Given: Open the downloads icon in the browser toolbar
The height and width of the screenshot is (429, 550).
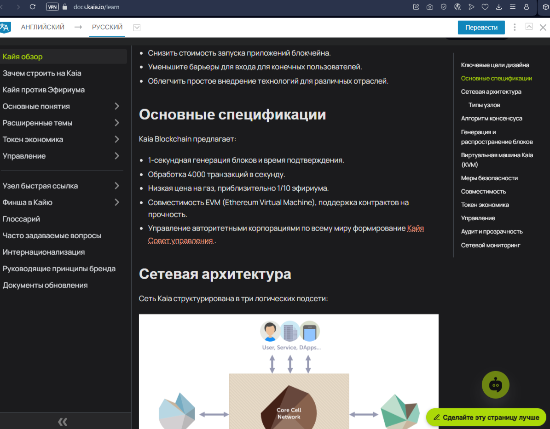Looking at the screenshot, I should [x=498, y=6].
